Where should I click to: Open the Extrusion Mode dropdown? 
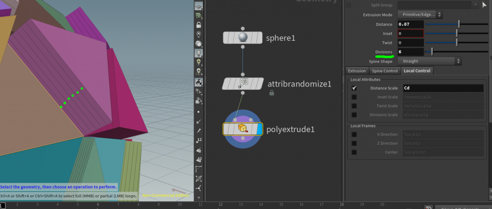(x=420, y=14)
